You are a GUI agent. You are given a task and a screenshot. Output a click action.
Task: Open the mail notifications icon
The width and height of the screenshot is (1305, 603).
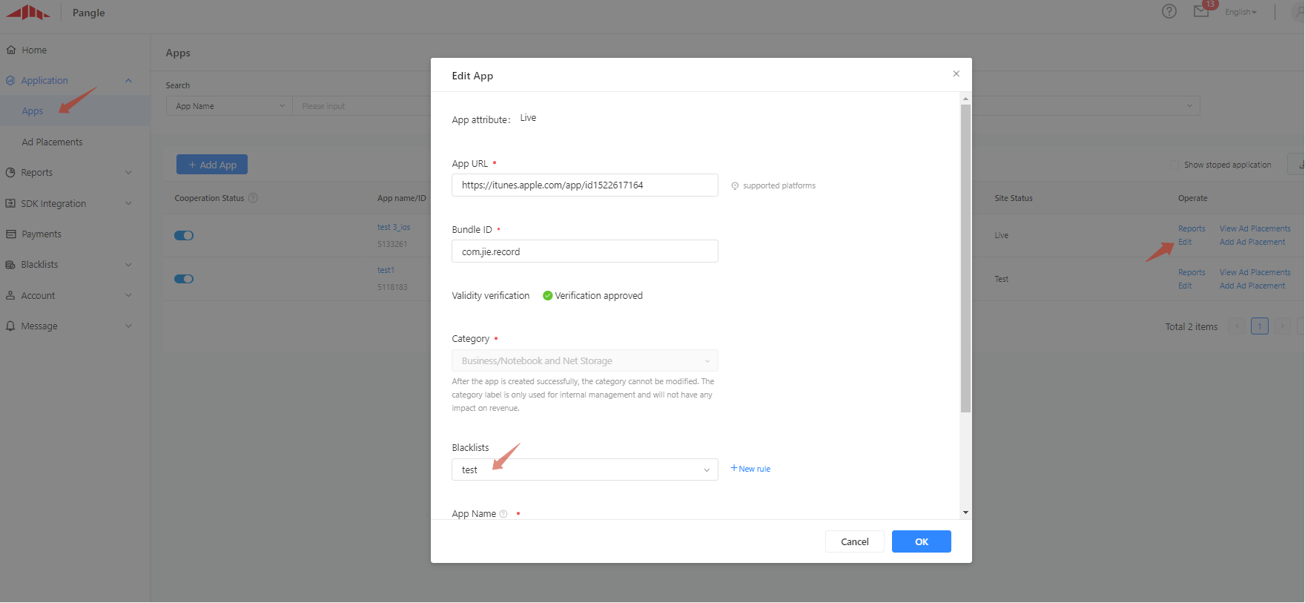pos(1200,11)
